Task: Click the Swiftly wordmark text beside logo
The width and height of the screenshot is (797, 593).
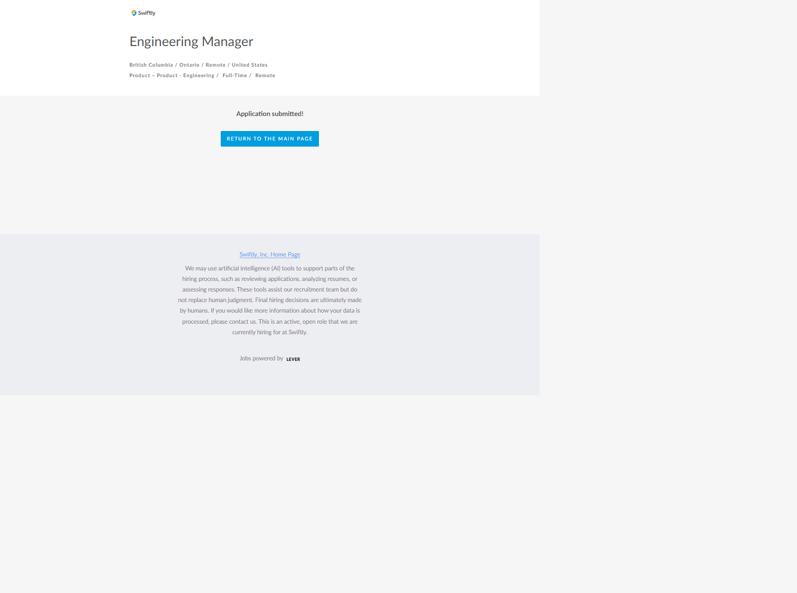Action: (x=147, y=13)
